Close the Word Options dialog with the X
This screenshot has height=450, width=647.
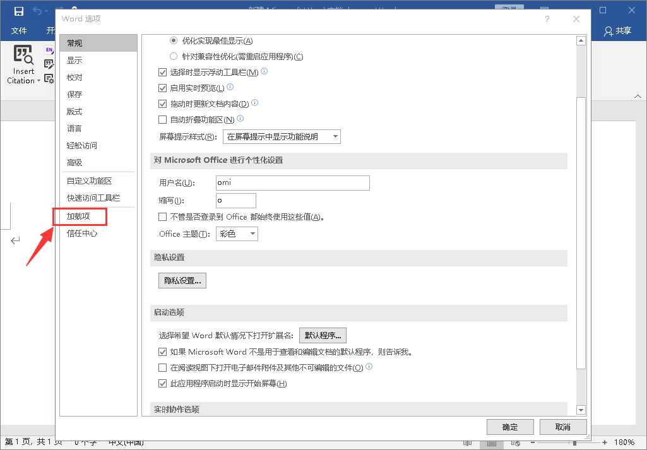pyautogui.click(x=576, y=19)
